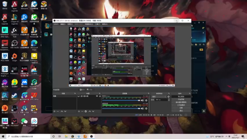Click the settings (设置) controls button
Viewport: 247px width, 139px height.
tap(181, 108)
